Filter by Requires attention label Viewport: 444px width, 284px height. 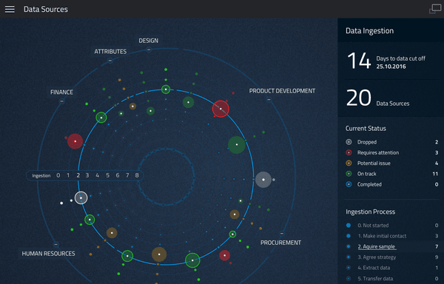[378, 152]
